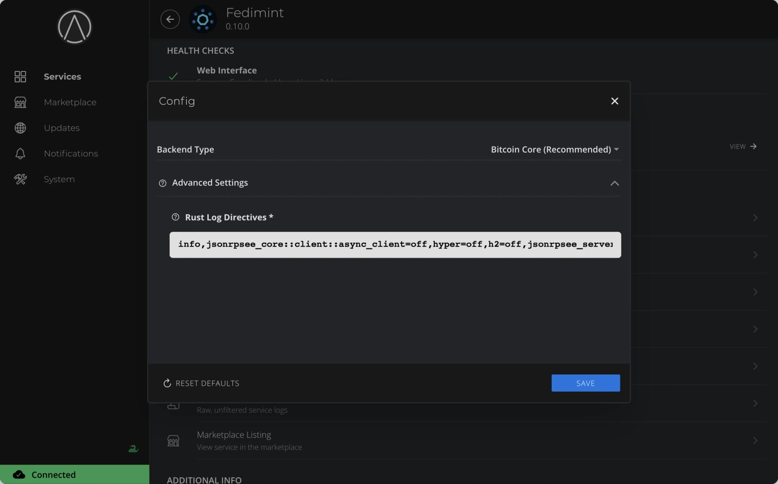
Task: Open the Services section in the sidebar
Action: (62, 76)
